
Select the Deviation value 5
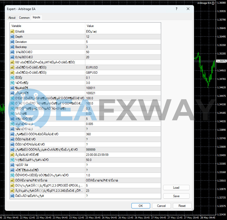coord(123,42)
